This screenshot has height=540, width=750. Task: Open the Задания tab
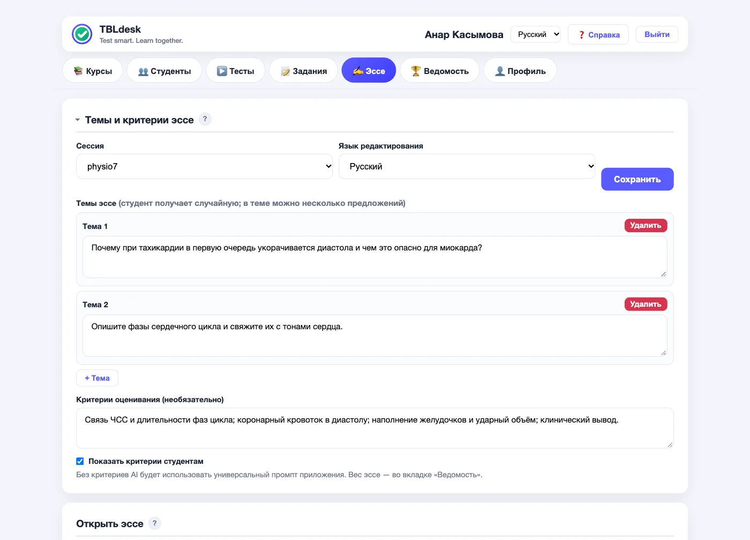coord(304,71)
